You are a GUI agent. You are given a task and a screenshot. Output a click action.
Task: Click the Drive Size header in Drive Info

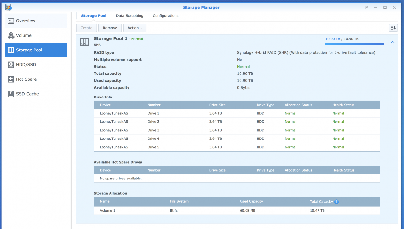point(217,105)
